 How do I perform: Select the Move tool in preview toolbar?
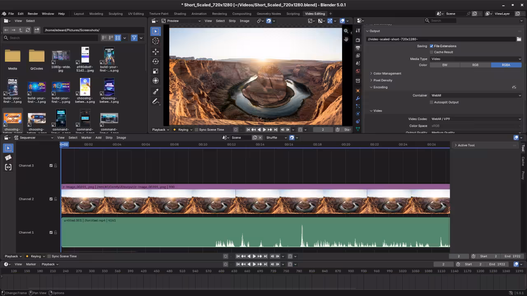pyautogui.click(x=156, y=51)
